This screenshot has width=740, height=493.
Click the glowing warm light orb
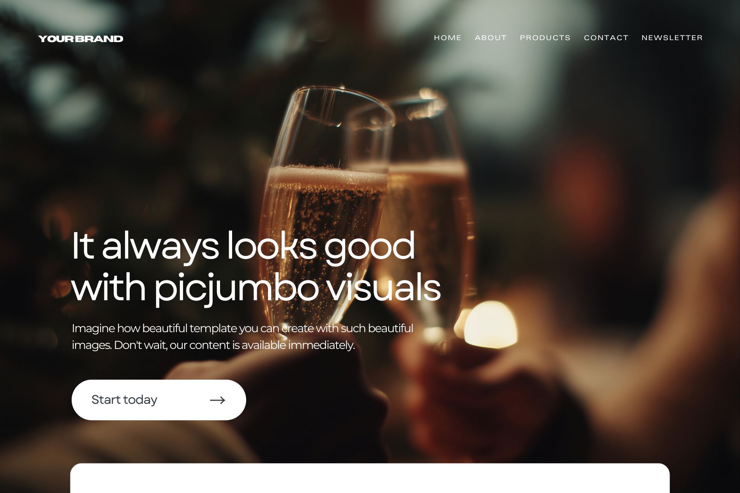coord(490,324)
